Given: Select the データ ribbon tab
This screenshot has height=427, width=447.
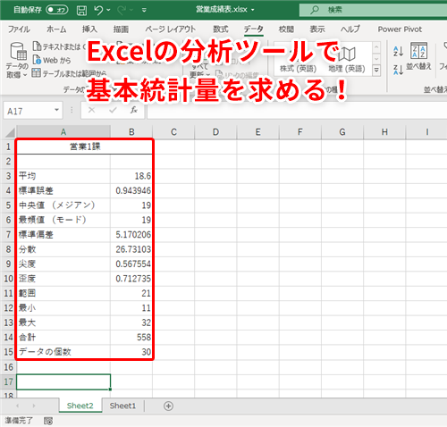Looking at the screenshot, I should (x=254, y=29).
